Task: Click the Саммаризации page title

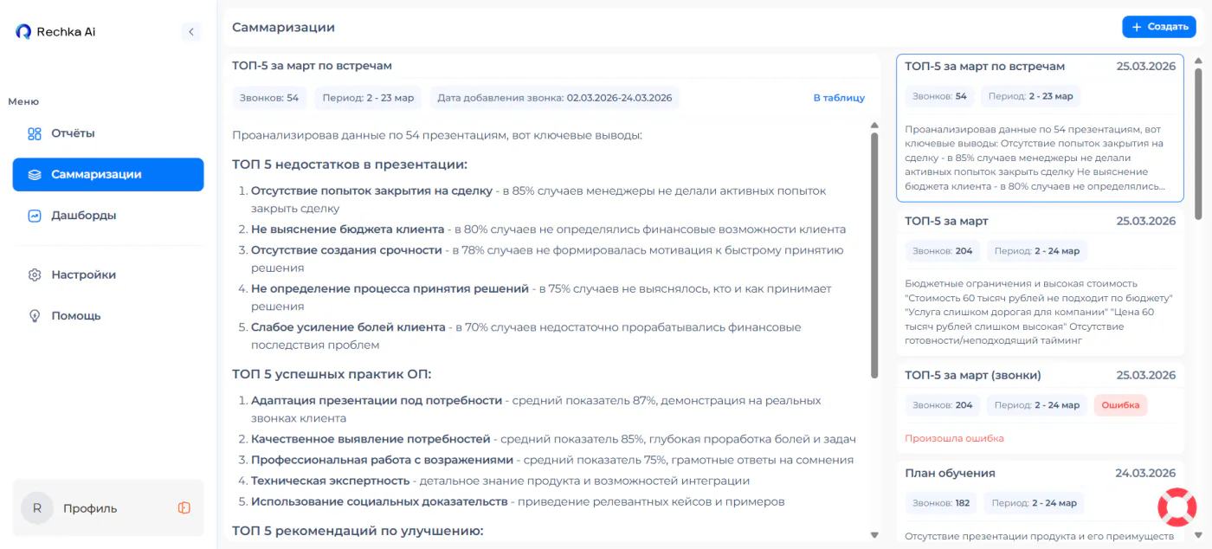Action: point(283,28)
